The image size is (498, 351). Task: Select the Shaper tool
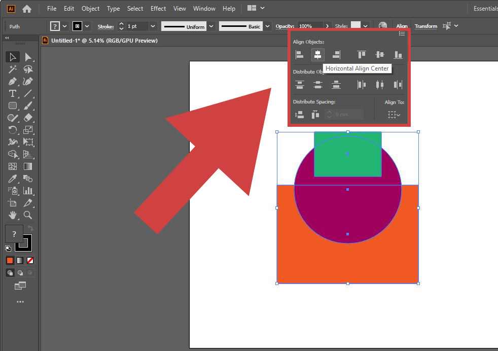coord(13,118)
